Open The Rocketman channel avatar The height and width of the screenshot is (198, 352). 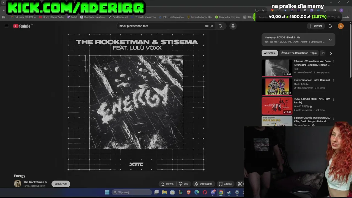coord(18,184)
